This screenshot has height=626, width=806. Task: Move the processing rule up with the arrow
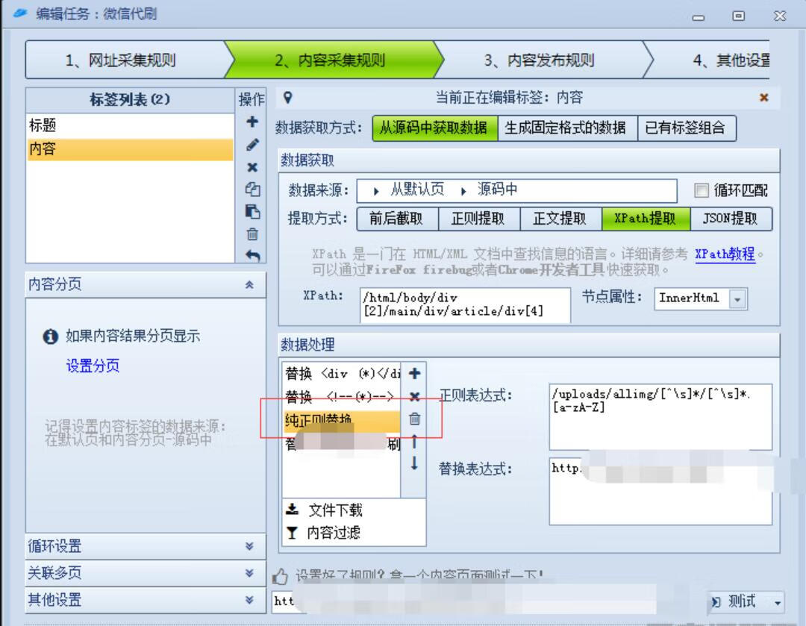point(414,442)
